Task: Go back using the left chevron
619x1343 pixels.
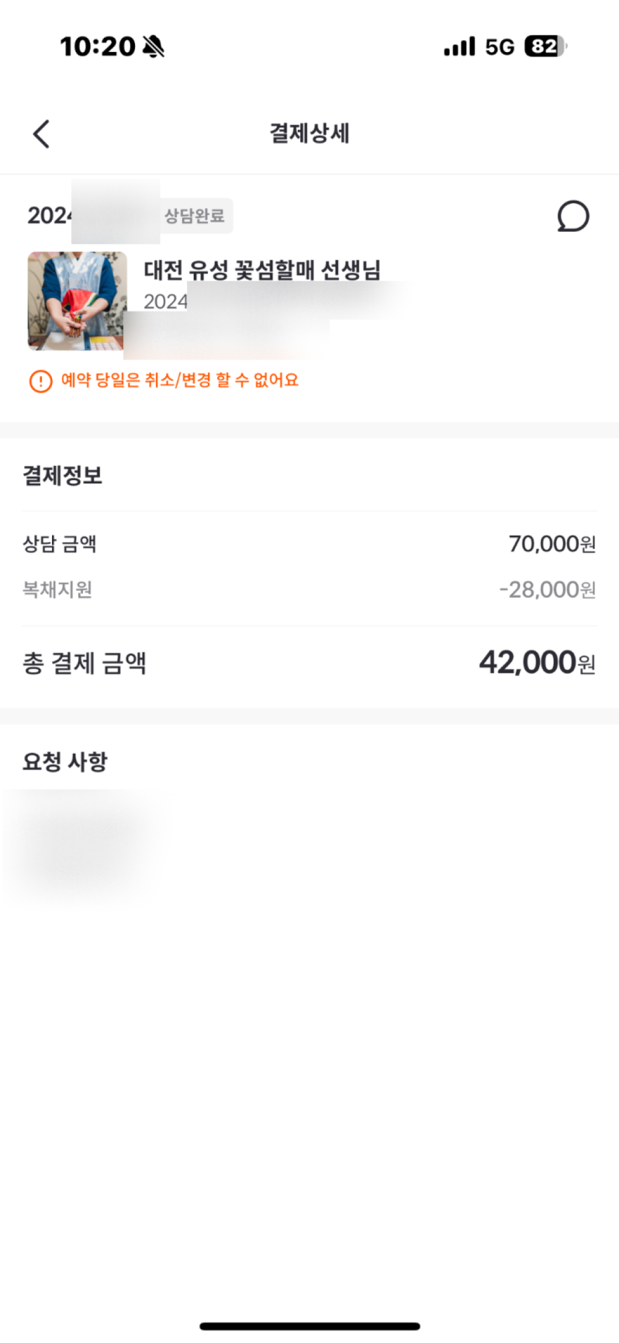Action: (x=41, y=134)
